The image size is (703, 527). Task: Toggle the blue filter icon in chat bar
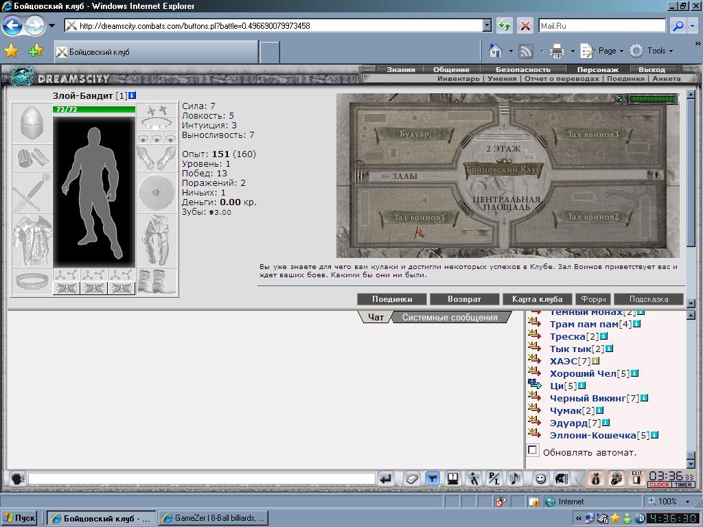click(x=433, y=479)
